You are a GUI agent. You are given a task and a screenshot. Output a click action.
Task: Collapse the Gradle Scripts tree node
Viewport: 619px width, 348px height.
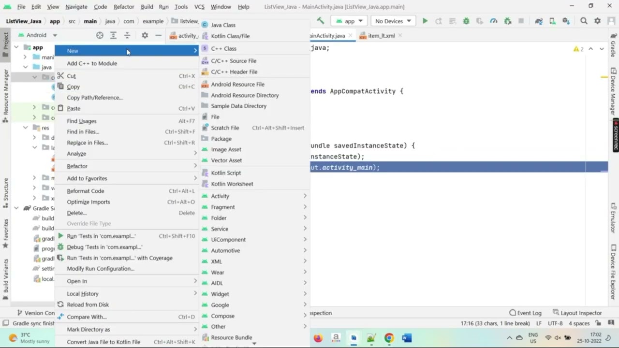pyautogui.click(x=16, y=208)
